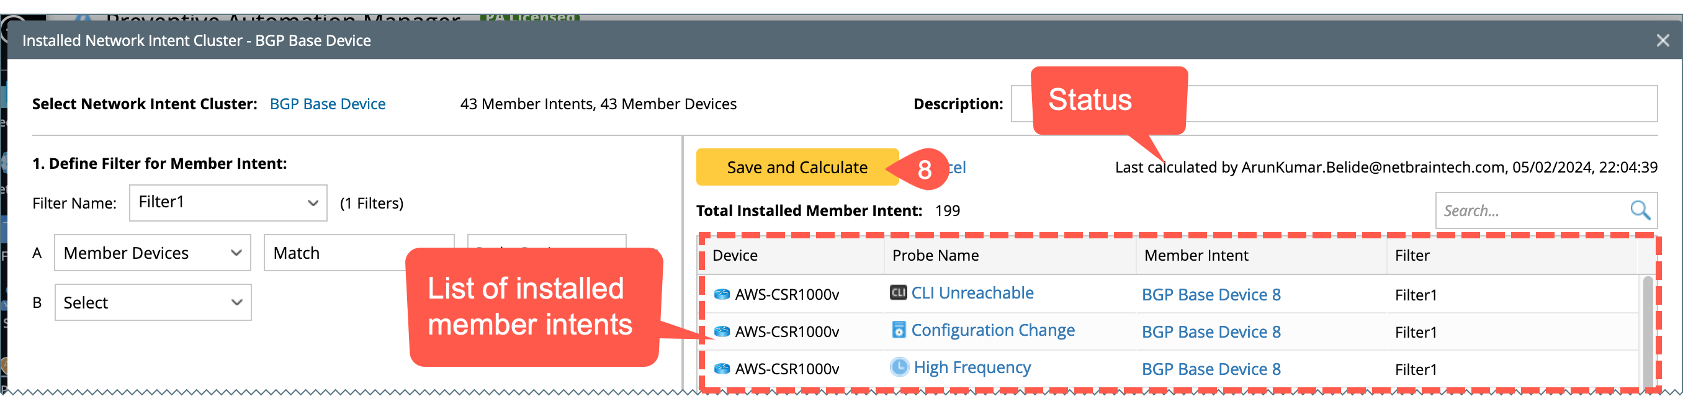This screenshot has width=1683, height=396.
Task: Close the Installed Network Intent Cluster dialog
Action: pos(1663,40)
